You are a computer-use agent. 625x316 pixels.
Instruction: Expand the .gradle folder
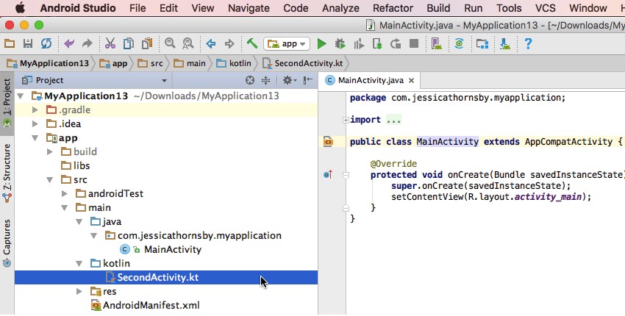pyautogui.click(x=35, y=110)
